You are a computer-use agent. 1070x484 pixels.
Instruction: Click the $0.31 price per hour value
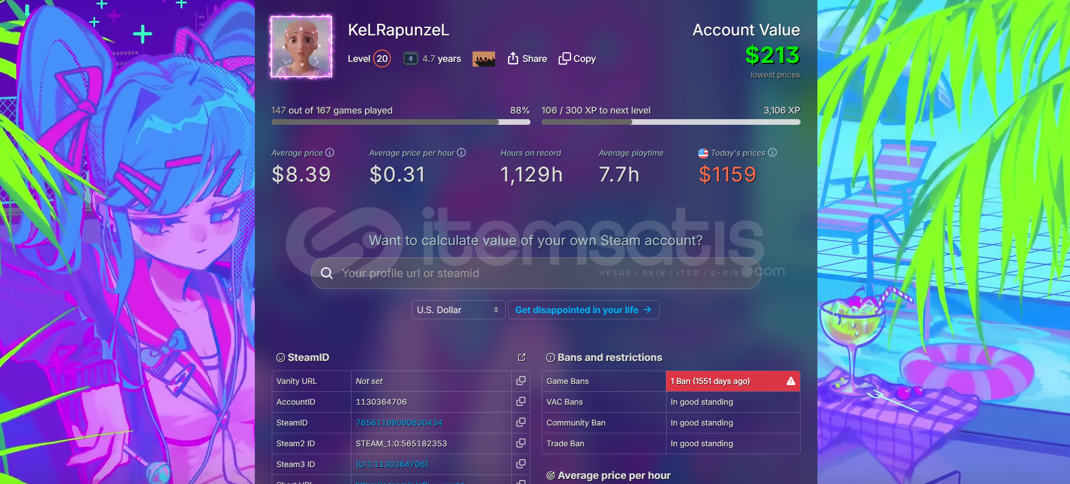tap(397, 175)
